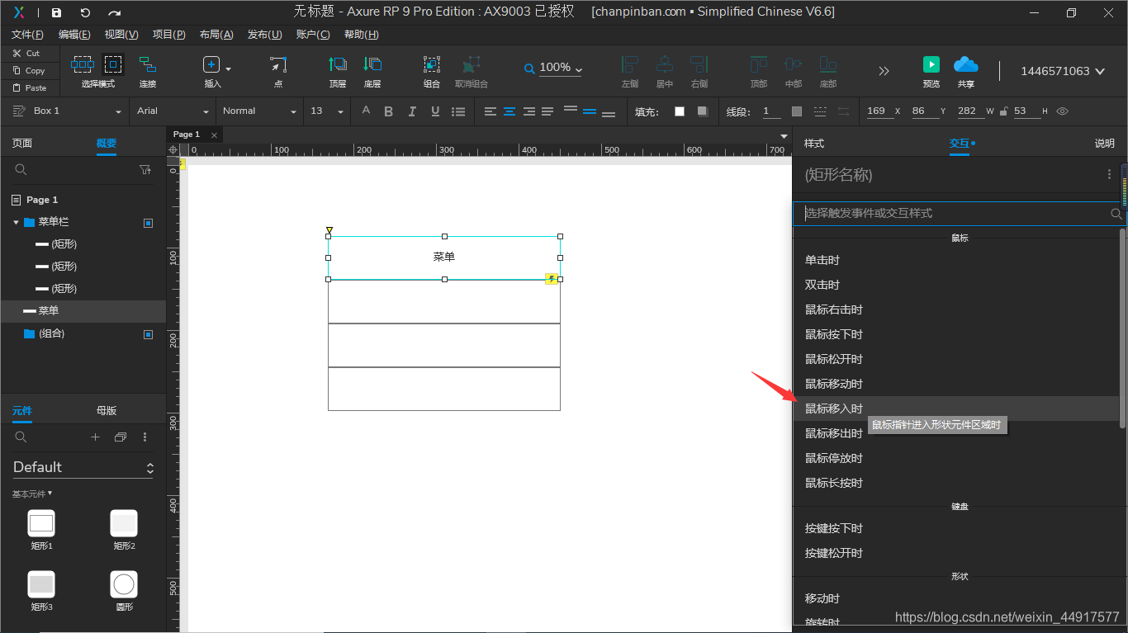The height and width of the screenshot is (633, 1128).
Task: Focus the 选择触发事件或交互样式 search field
Action: click(x=958, y=214)
